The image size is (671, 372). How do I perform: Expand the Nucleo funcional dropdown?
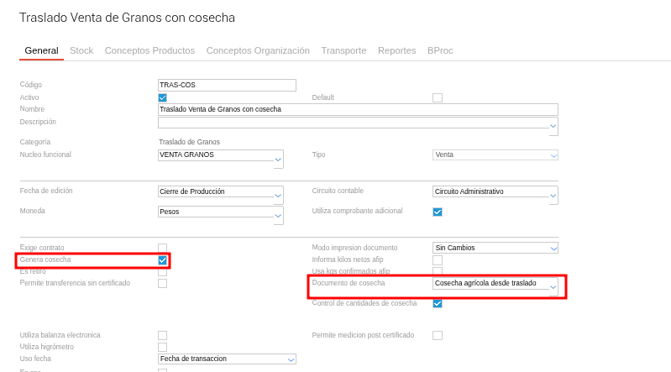point(278,159)
